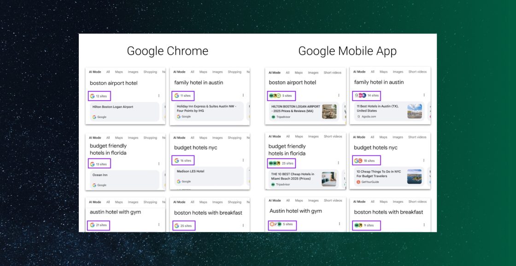This screenshot has height=266, width=516.
Task: Open the 13 sites sources chip
Action: pyautogui.click(x=100, y=164)
